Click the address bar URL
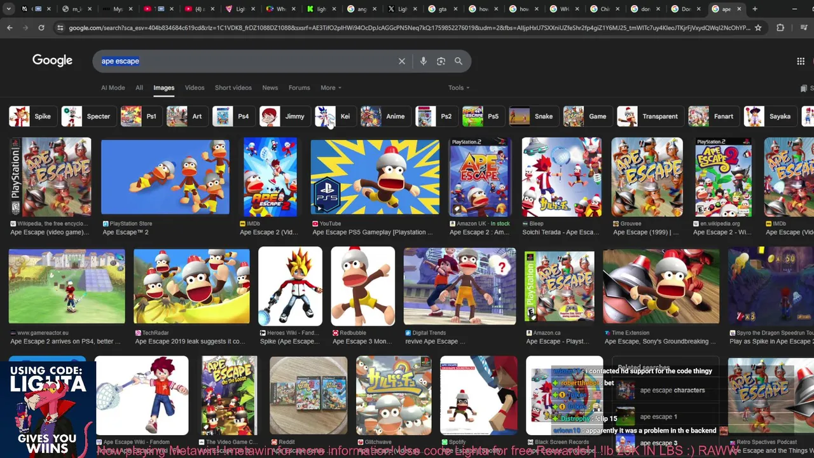The height and width of the screenshot is (458, 814). 409,28
